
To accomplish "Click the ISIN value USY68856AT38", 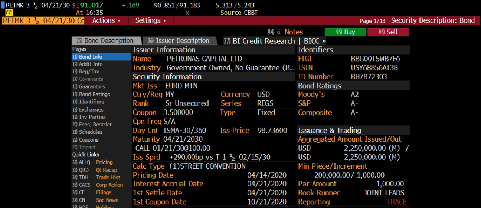I will [x=374, y=67].
